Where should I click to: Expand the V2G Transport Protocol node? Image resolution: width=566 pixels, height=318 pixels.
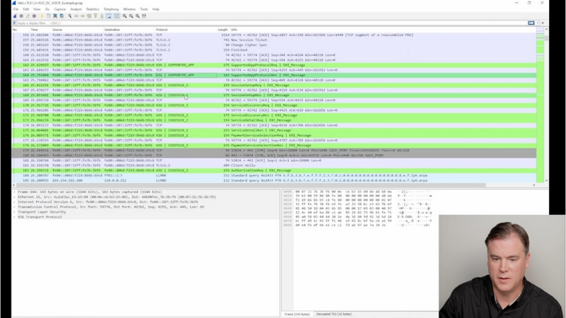click(x=14, y=216)
